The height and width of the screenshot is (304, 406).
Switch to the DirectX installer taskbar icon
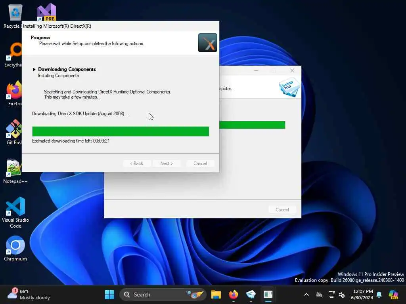coord(268,294)
